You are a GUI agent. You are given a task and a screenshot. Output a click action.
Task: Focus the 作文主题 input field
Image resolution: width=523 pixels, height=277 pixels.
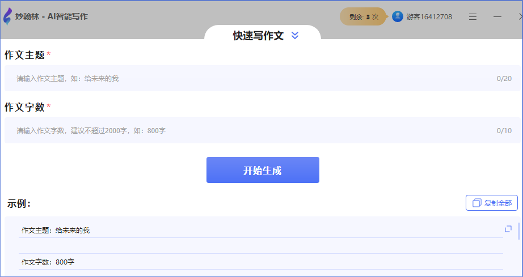262,78
